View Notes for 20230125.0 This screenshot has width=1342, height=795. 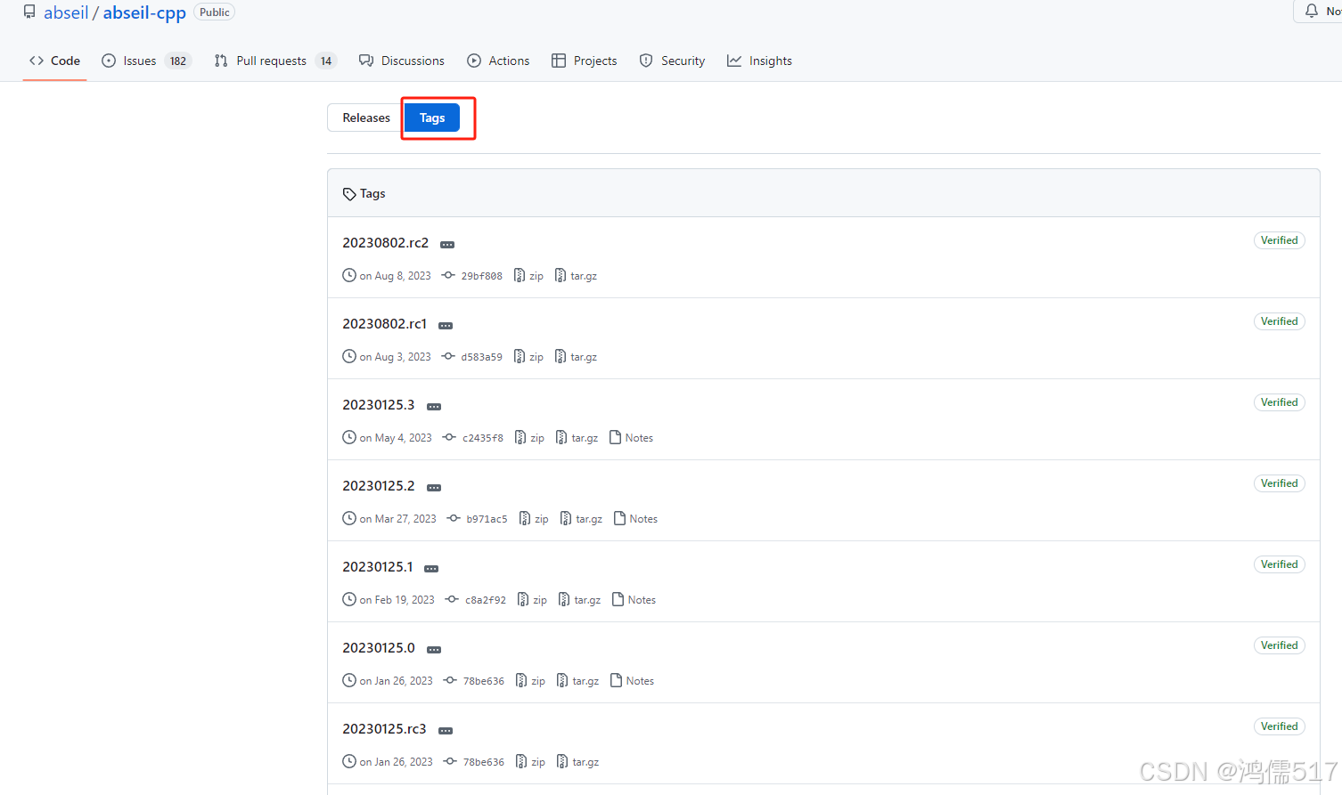point(632,681)
